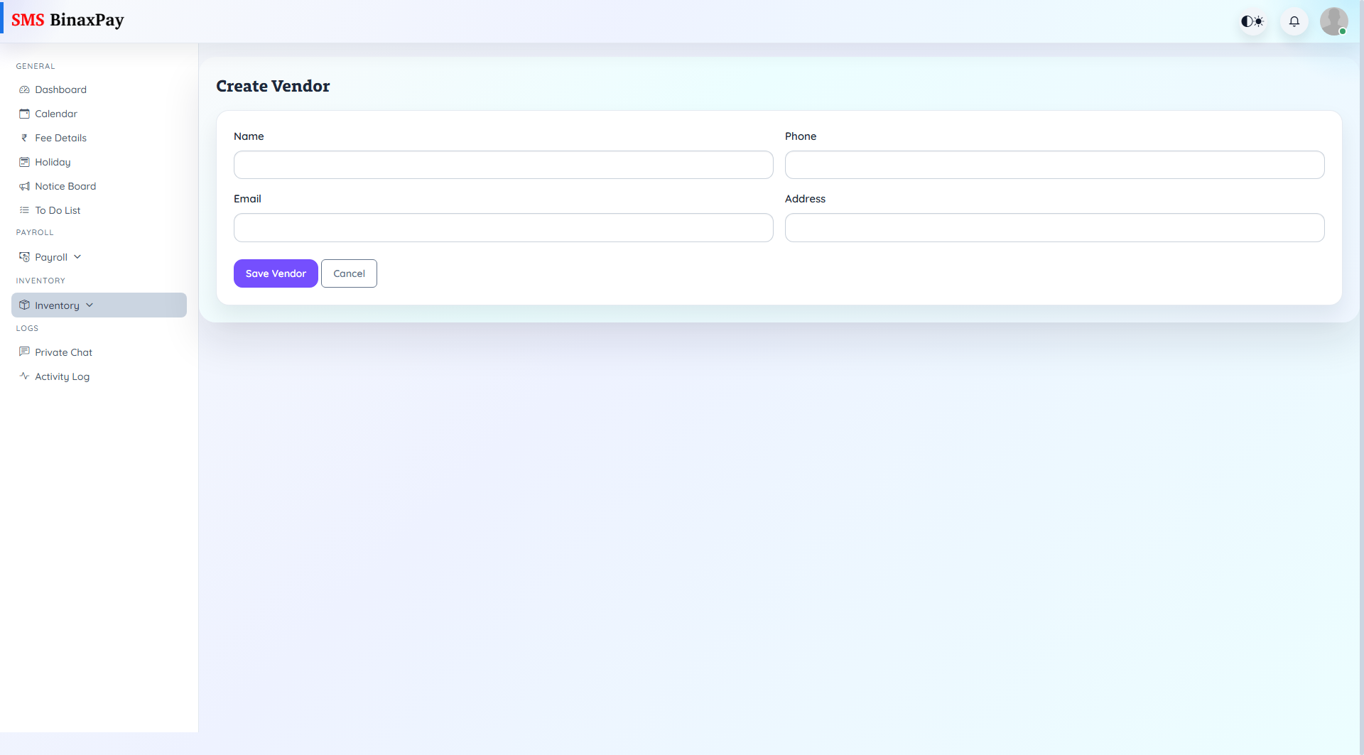Click inside the Email input field

point(503,227)
